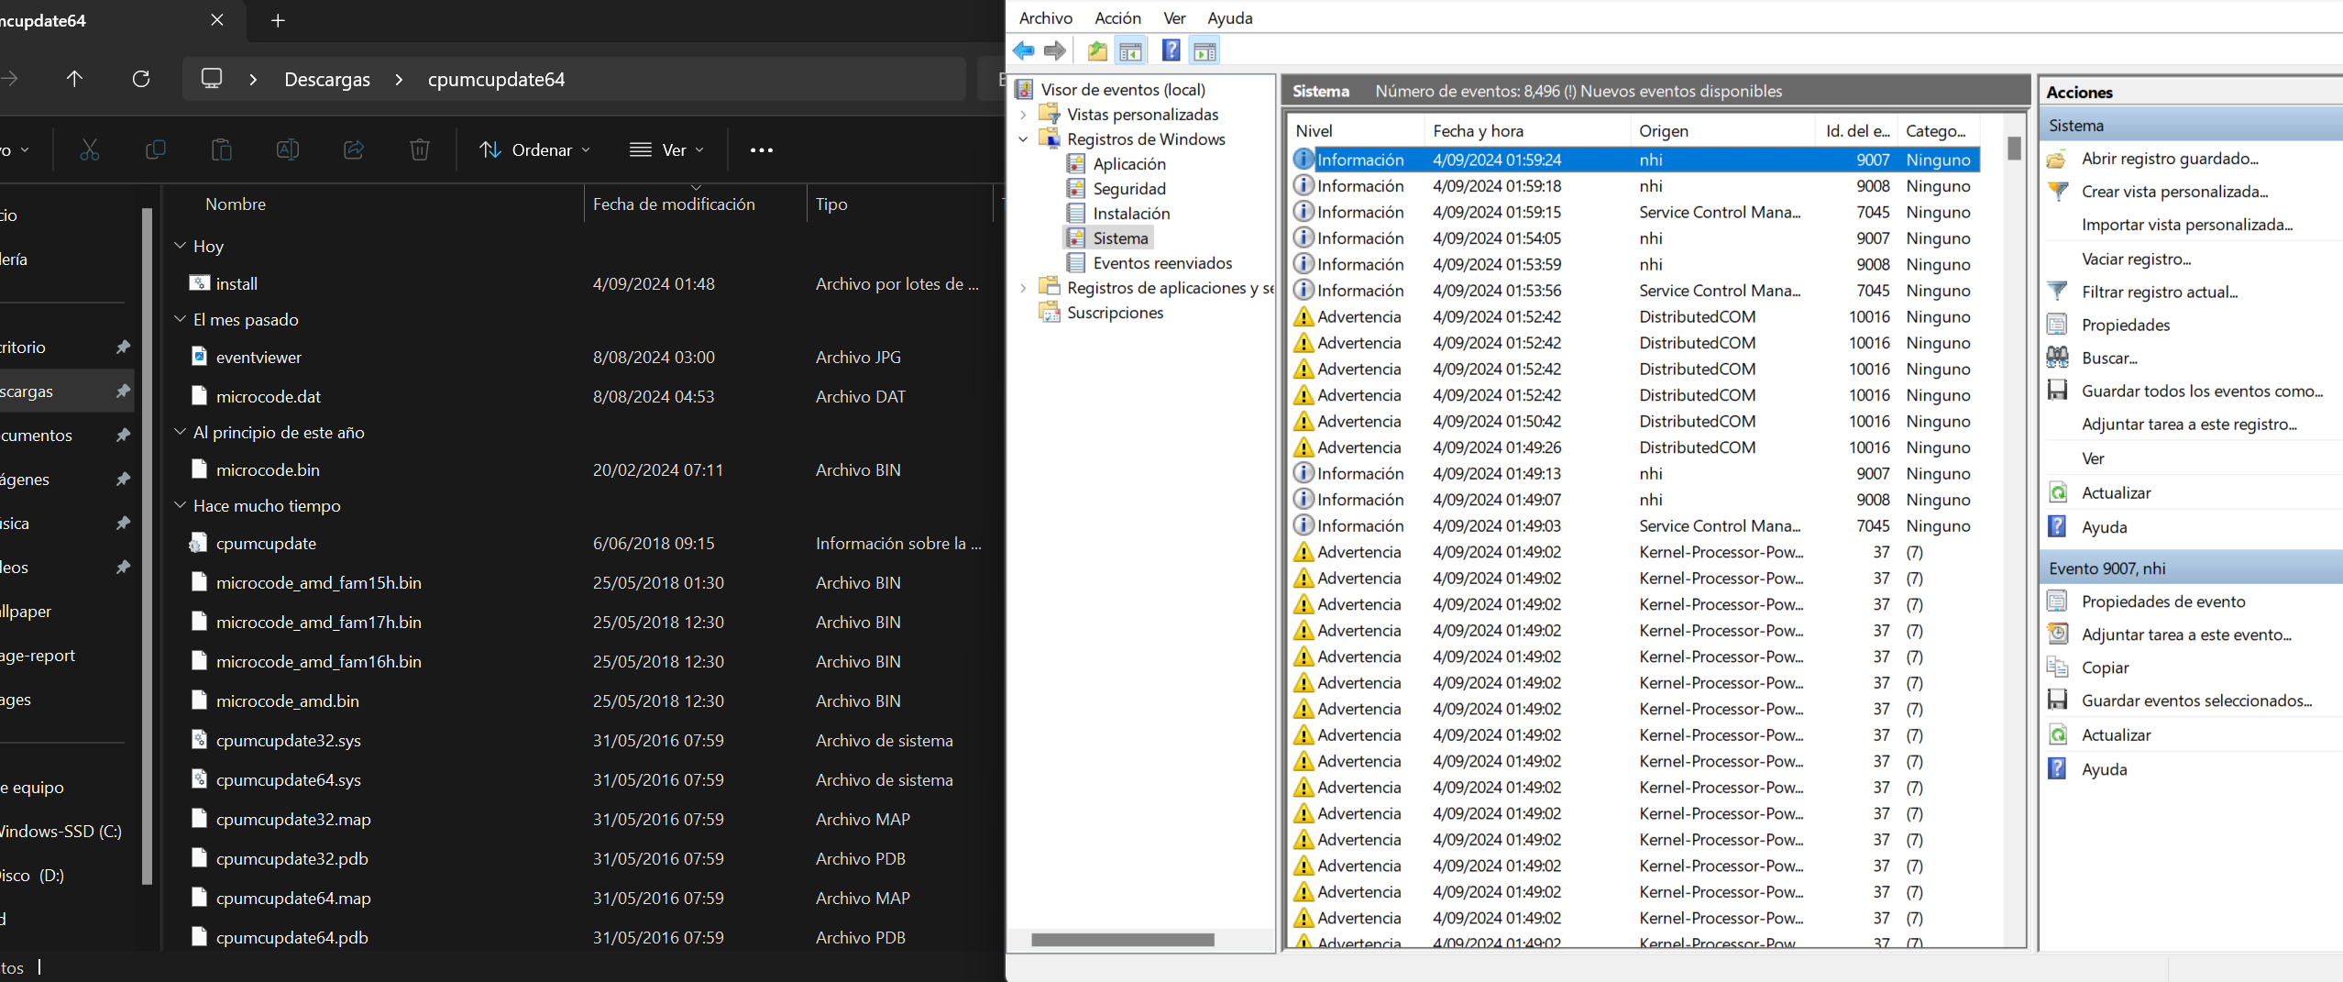Image resolution: width=2343 pixels, height=982 pixels.
Task: Expand Registros de aplicaciones y servicios node
Action: click(x=1023, y=288)
